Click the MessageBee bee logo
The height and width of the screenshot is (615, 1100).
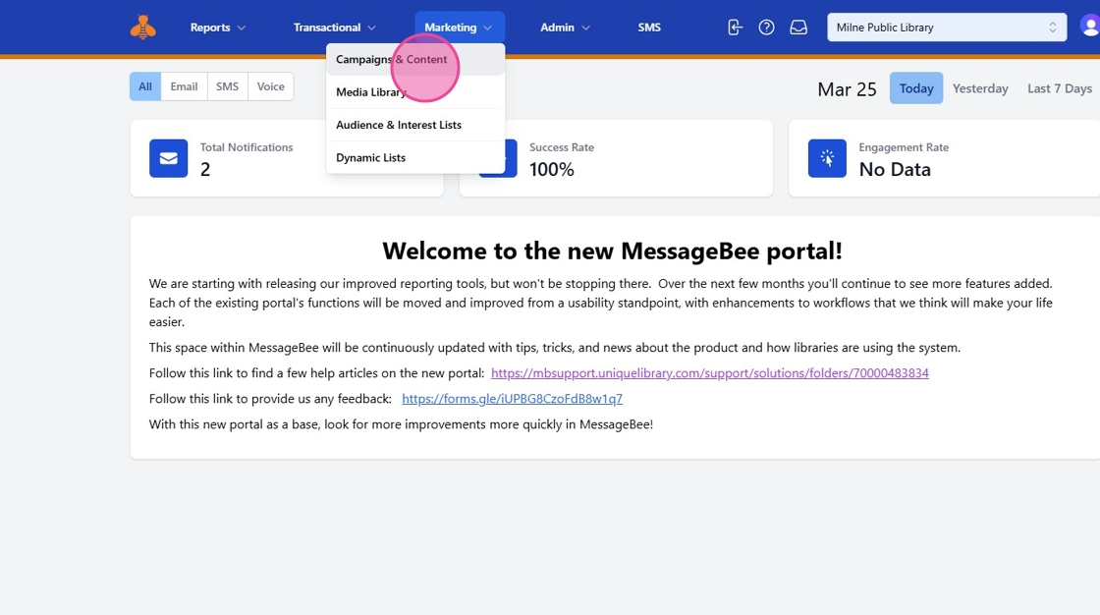[143, 28]
